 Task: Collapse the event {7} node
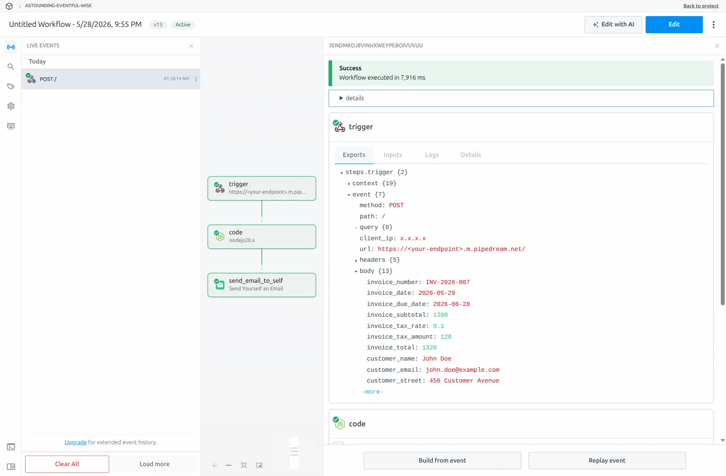349,195
